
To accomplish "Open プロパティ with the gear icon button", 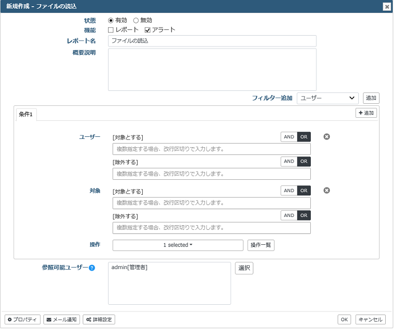I will pyautogui.click(x=23, y=320).
